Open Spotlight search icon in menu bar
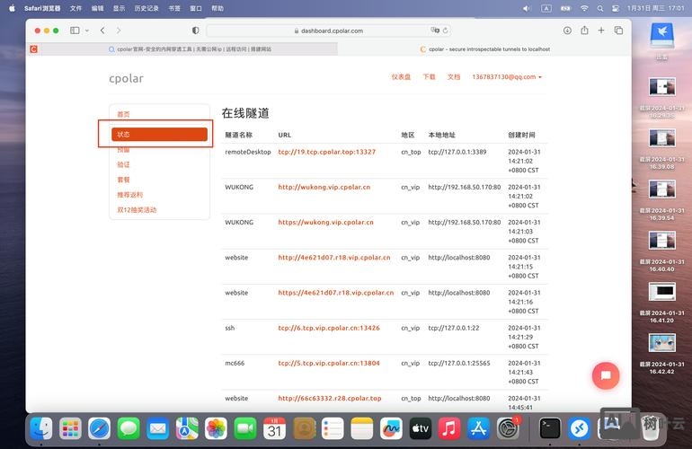 tap(600, 8)
